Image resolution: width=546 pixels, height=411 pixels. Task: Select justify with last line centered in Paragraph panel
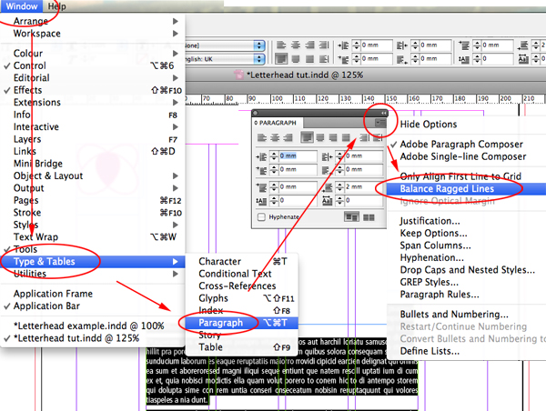point(320,138)
